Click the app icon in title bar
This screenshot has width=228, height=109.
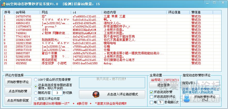click(3, 4)
